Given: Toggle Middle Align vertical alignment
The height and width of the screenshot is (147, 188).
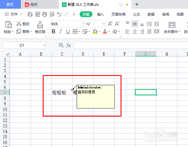Looking at the screenshot, I should (x=135, y=24).
